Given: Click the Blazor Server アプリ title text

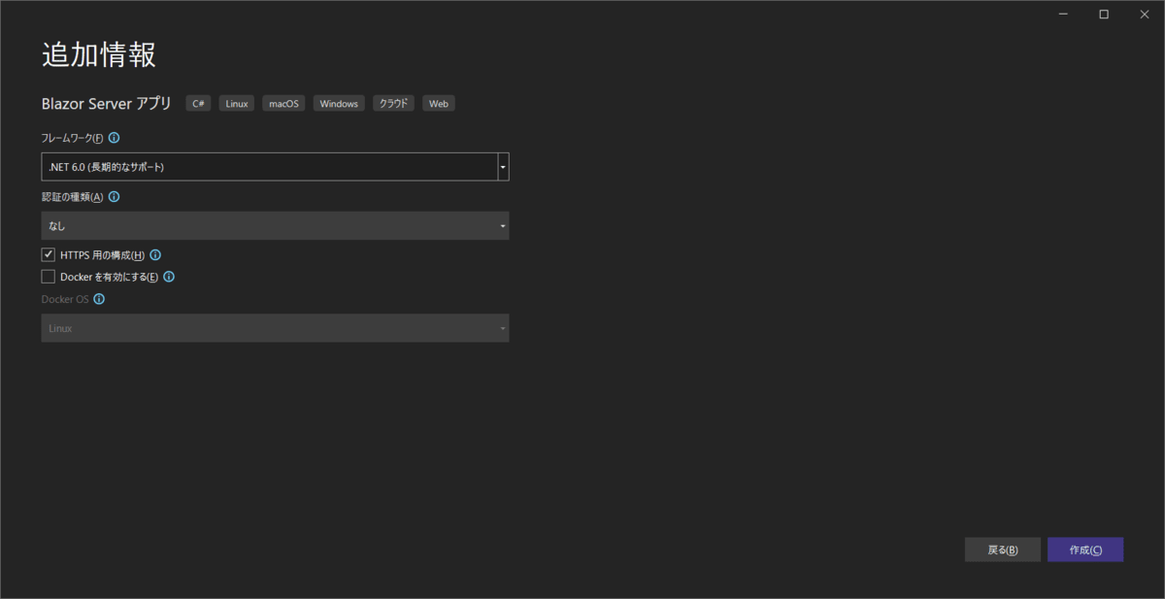Looking at the screenshot, I should click(x=107, y=103).
